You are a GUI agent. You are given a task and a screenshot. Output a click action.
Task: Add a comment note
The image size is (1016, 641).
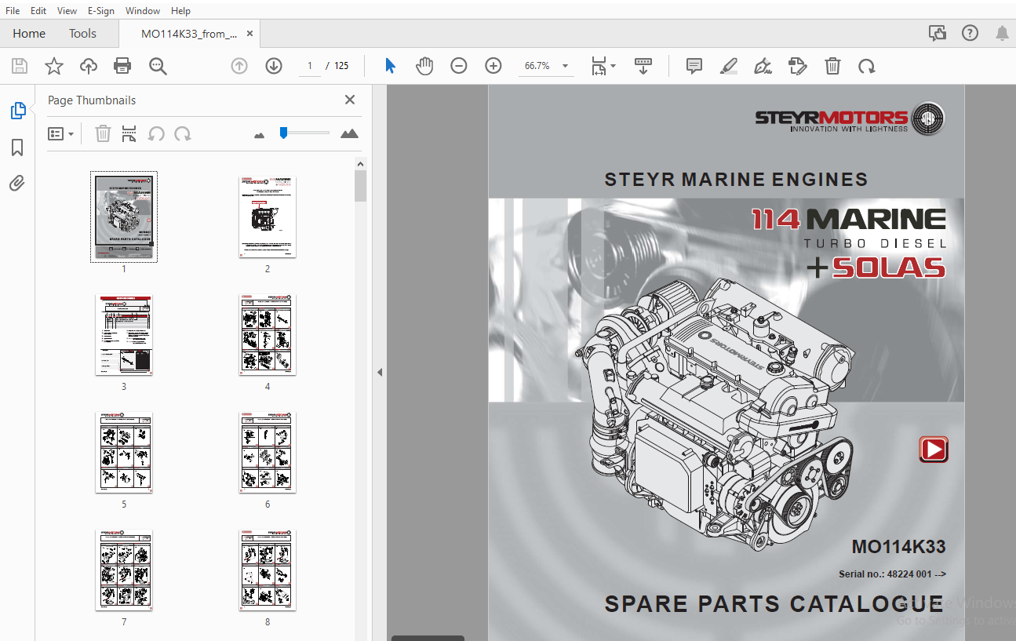tap(694, 66)
